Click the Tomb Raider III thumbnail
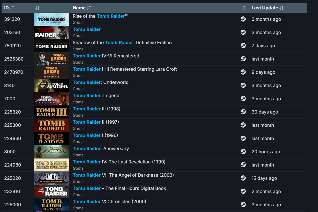Image resolution: width=318 pixels, height=212 pixels. click(x=51, y=112)
